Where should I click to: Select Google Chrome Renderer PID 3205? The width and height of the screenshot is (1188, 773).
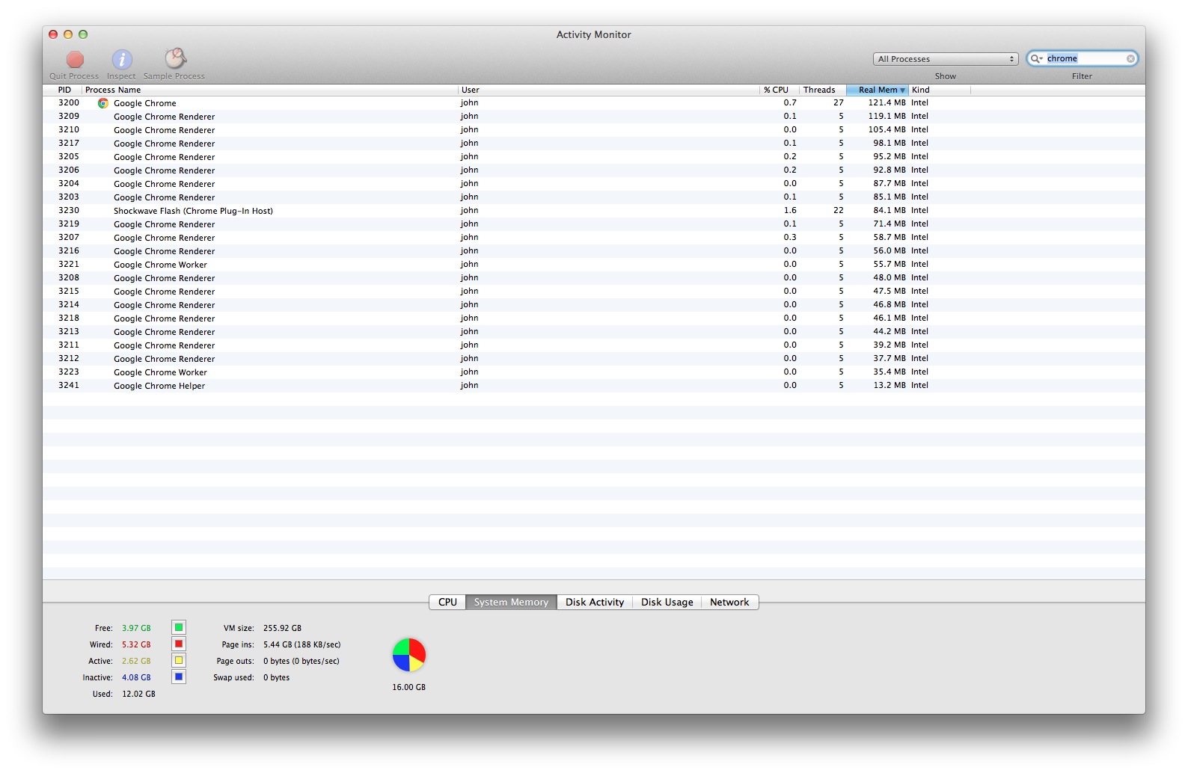tap(593, 157)
